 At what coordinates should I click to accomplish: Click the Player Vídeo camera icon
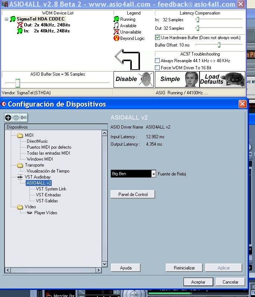(29, 213)
